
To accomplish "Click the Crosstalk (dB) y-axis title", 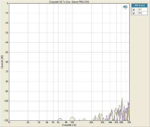I will tap(2, 62).
